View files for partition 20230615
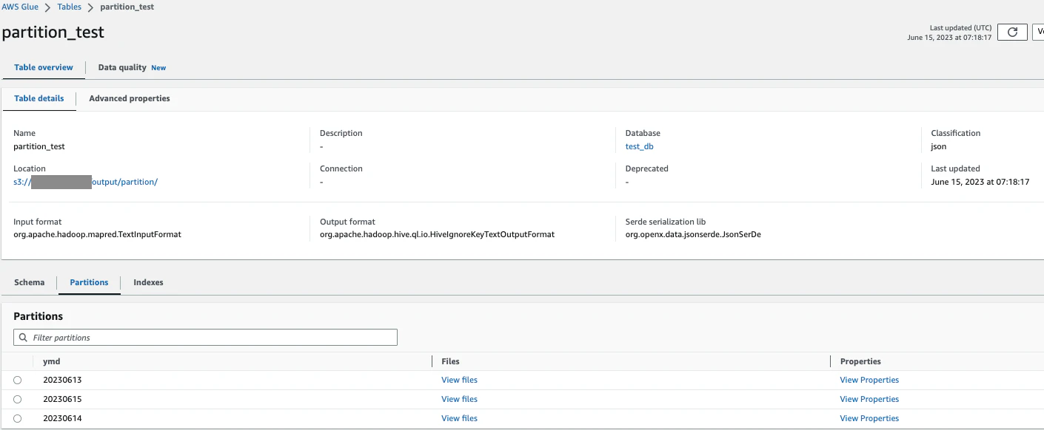 [459, 399]
